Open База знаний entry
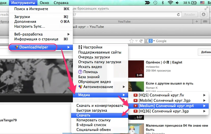This screenshot has width=211, height=134. (x=100, y=77)
